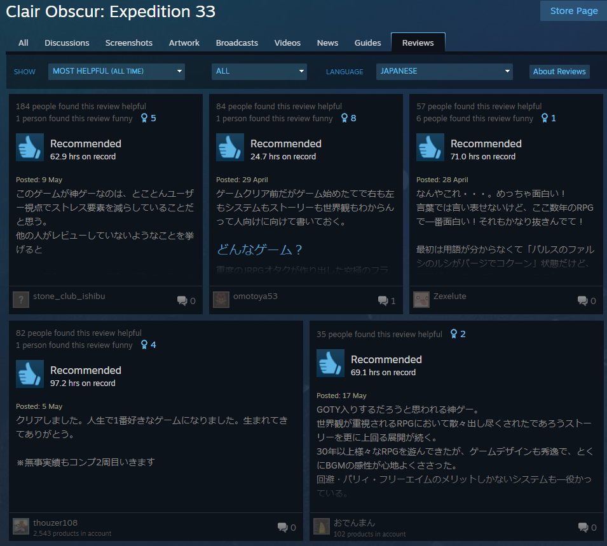Click thumbs-up icon in おでんまん's review
Image resolution: width=607 pixels, height=546 pixels.
click(x=331, y=363)
